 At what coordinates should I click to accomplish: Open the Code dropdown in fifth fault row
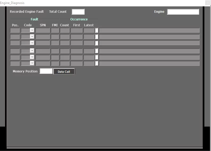(32, 57)
